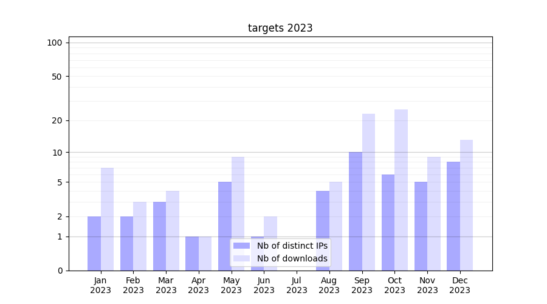Click the Feb 2023 downloads bar

tap(140, 236)
